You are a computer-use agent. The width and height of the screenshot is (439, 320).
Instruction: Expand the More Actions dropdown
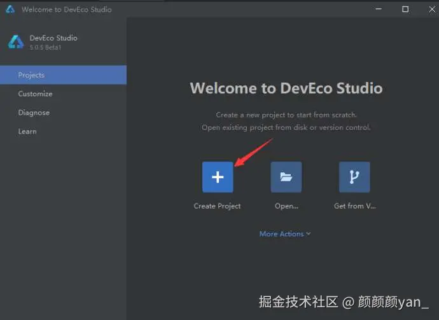pyautogui.click(x=285, y=233)
